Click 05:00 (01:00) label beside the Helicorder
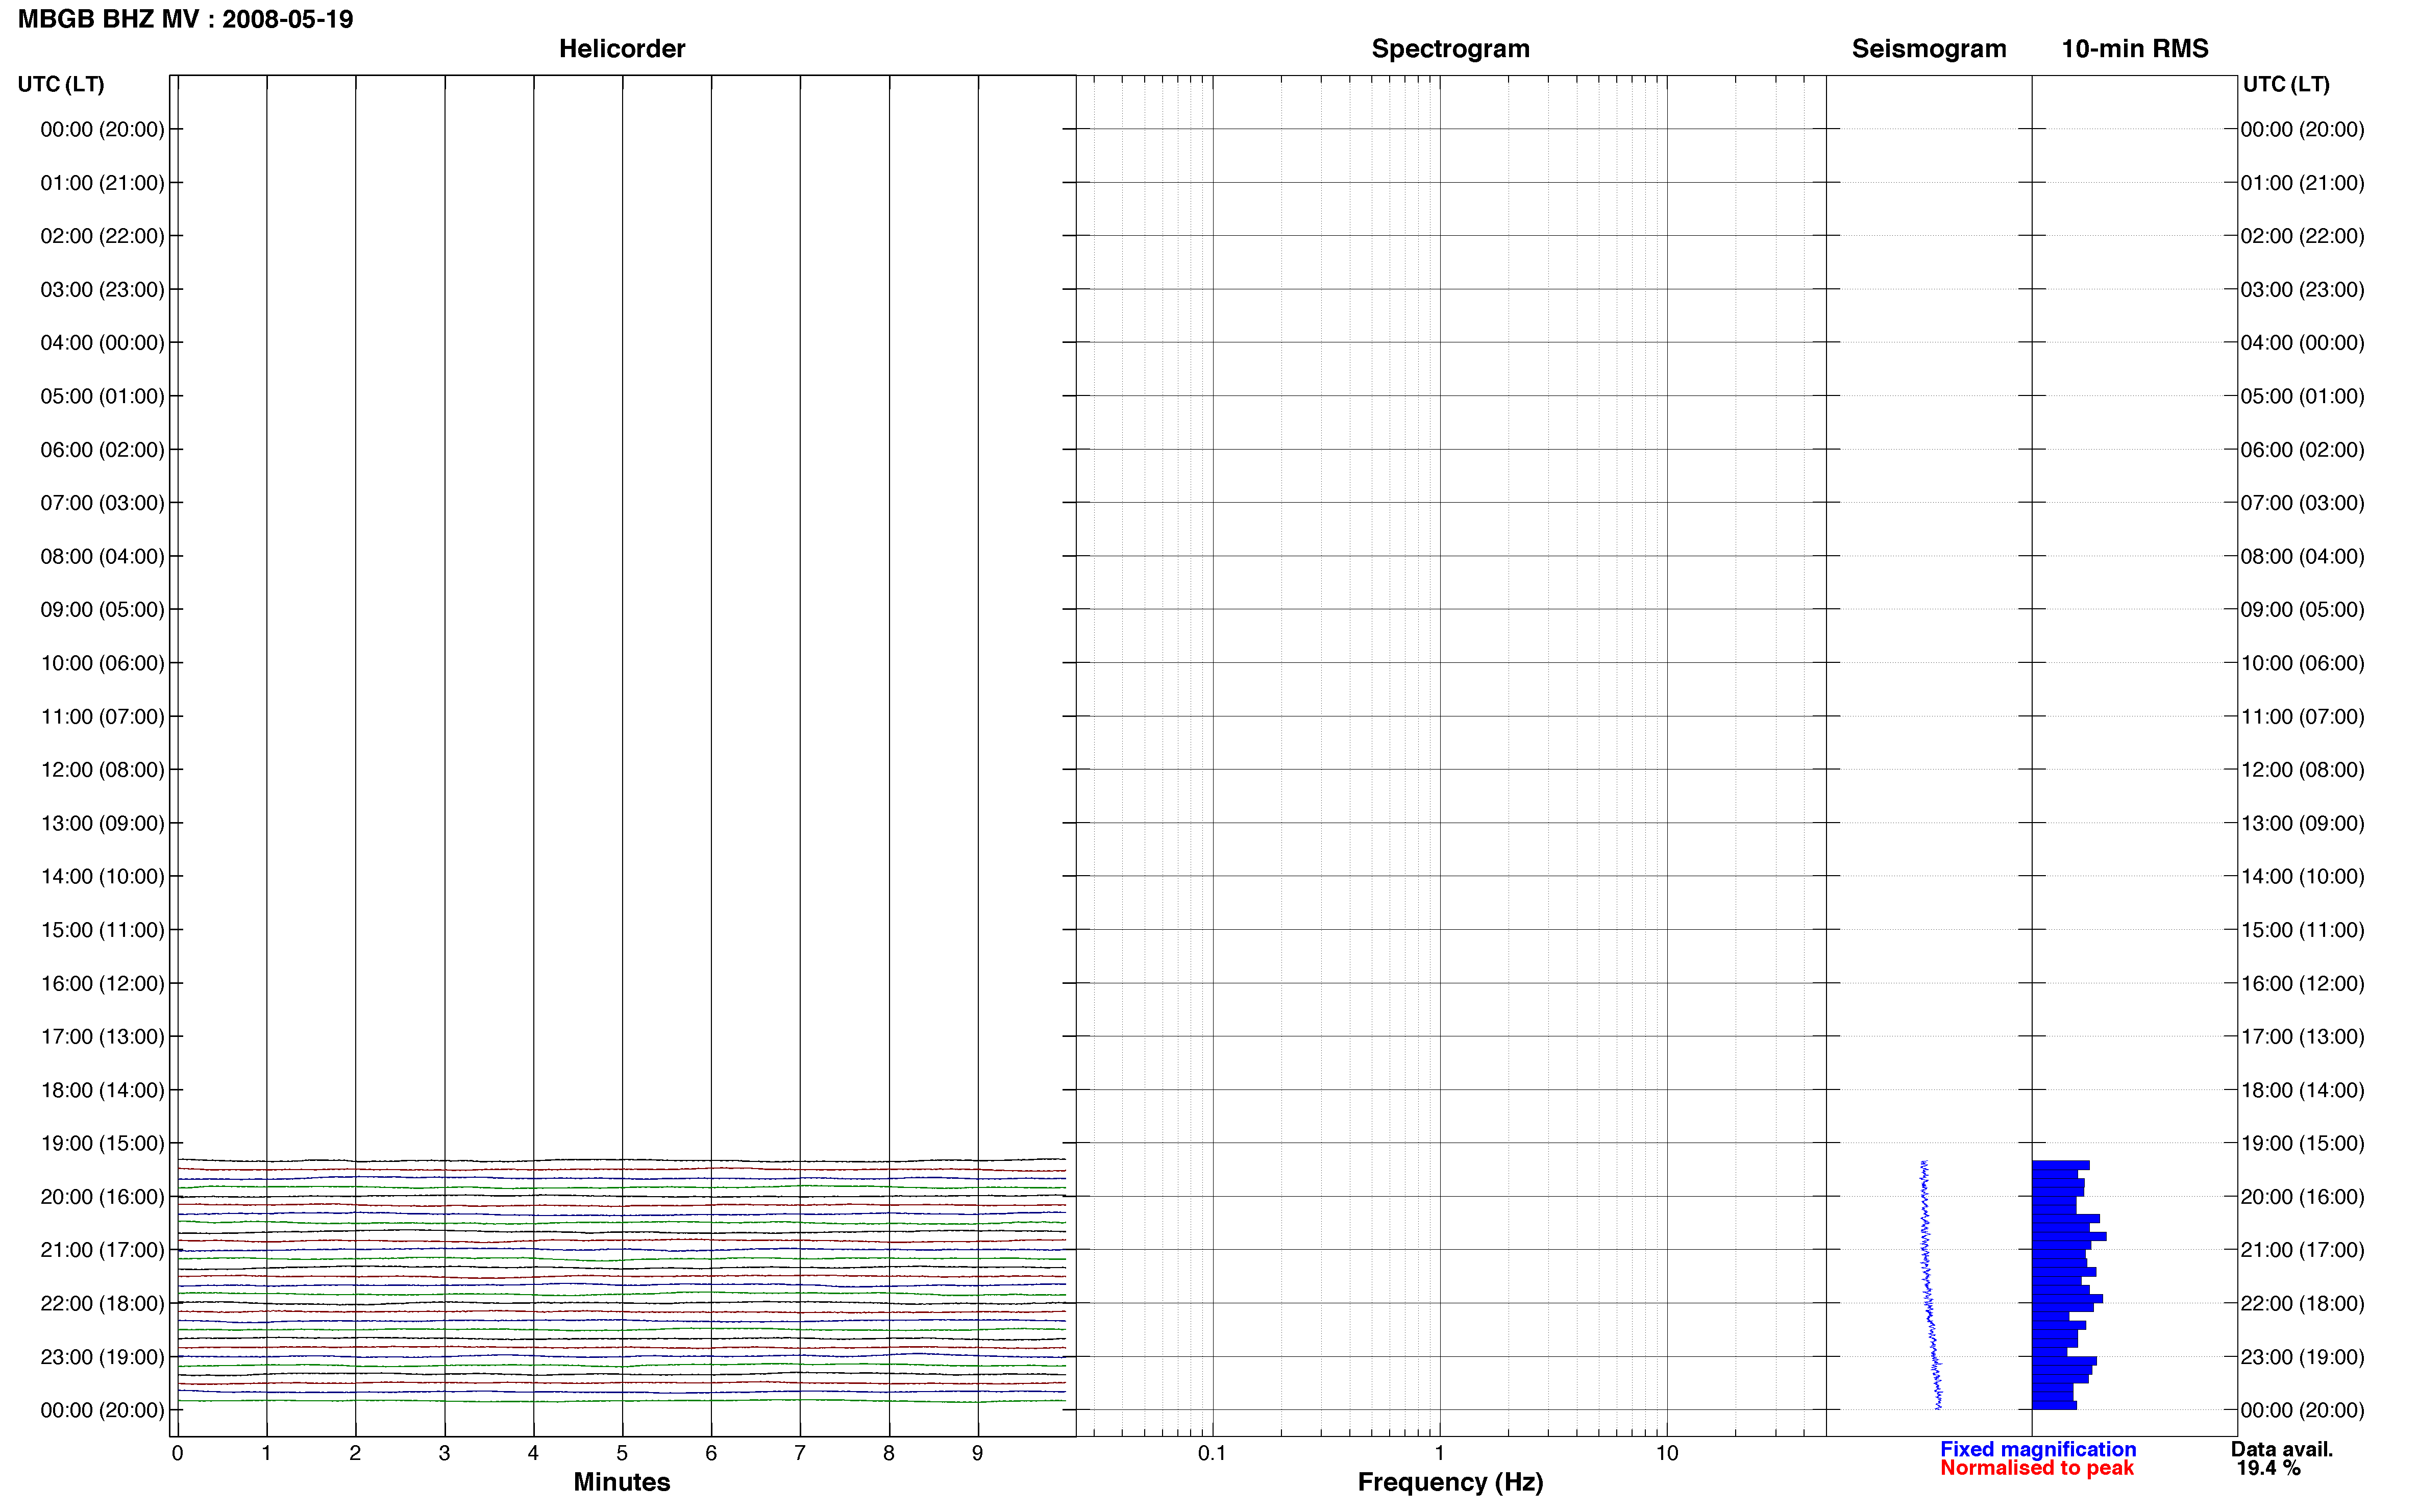The height and width of the screenshot is (1512, 2419). pyautogui.click(x=102, y=396)
